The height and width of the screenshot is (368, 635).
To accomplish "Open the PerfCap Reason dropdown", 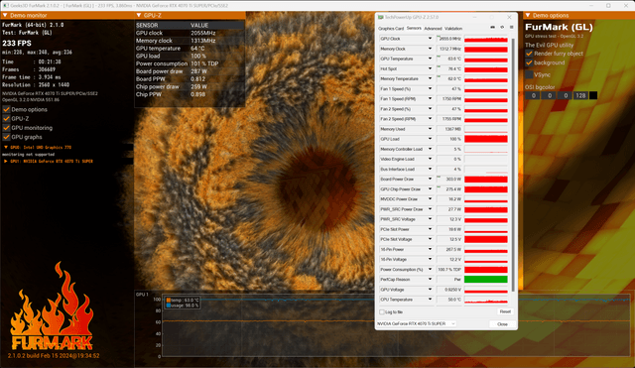I will [430, 280].
